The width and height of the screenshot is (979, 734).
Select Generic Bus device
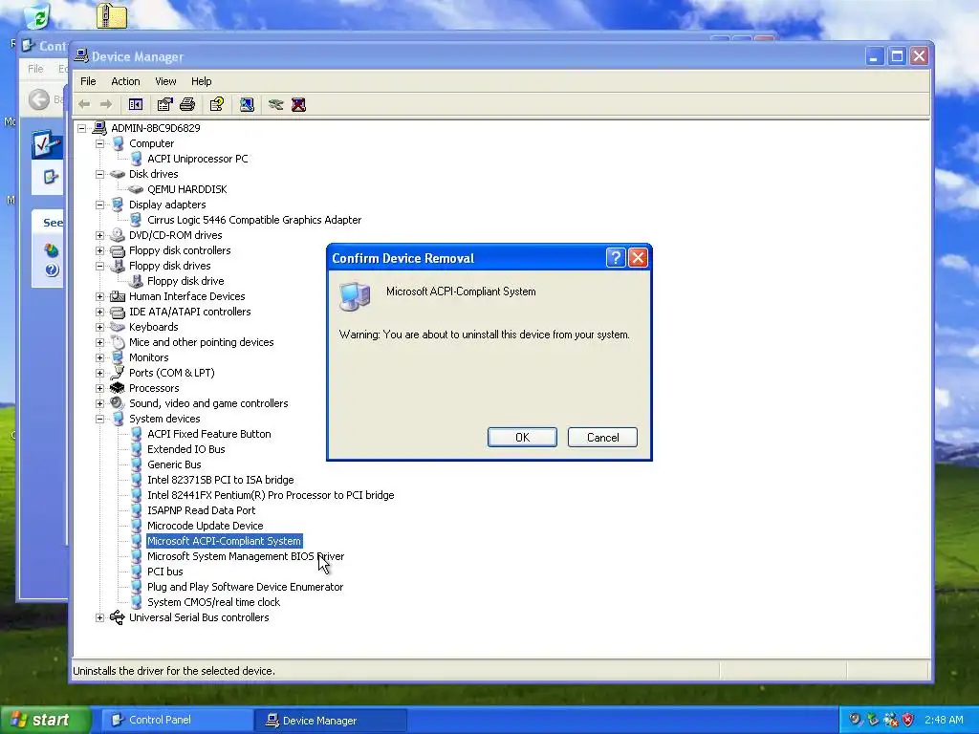(x=174, y=464)
